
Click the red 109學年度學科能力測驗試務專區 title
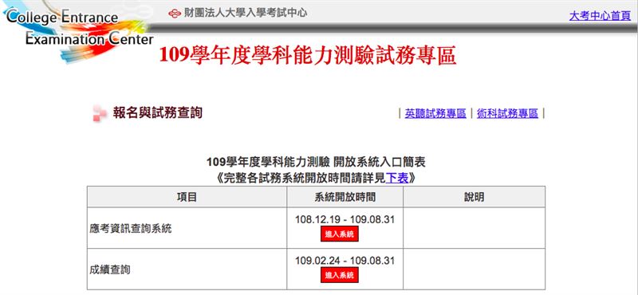308,56
